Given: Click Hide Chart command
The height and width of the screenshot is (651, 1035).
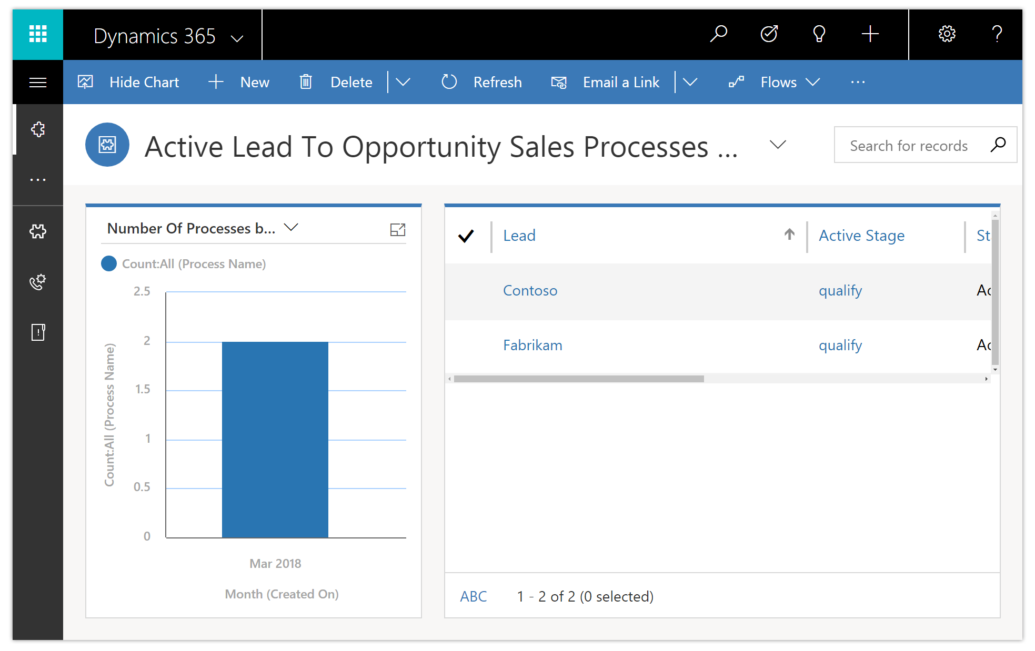Looking at the screenshot, I should click(x=129, y=82).
